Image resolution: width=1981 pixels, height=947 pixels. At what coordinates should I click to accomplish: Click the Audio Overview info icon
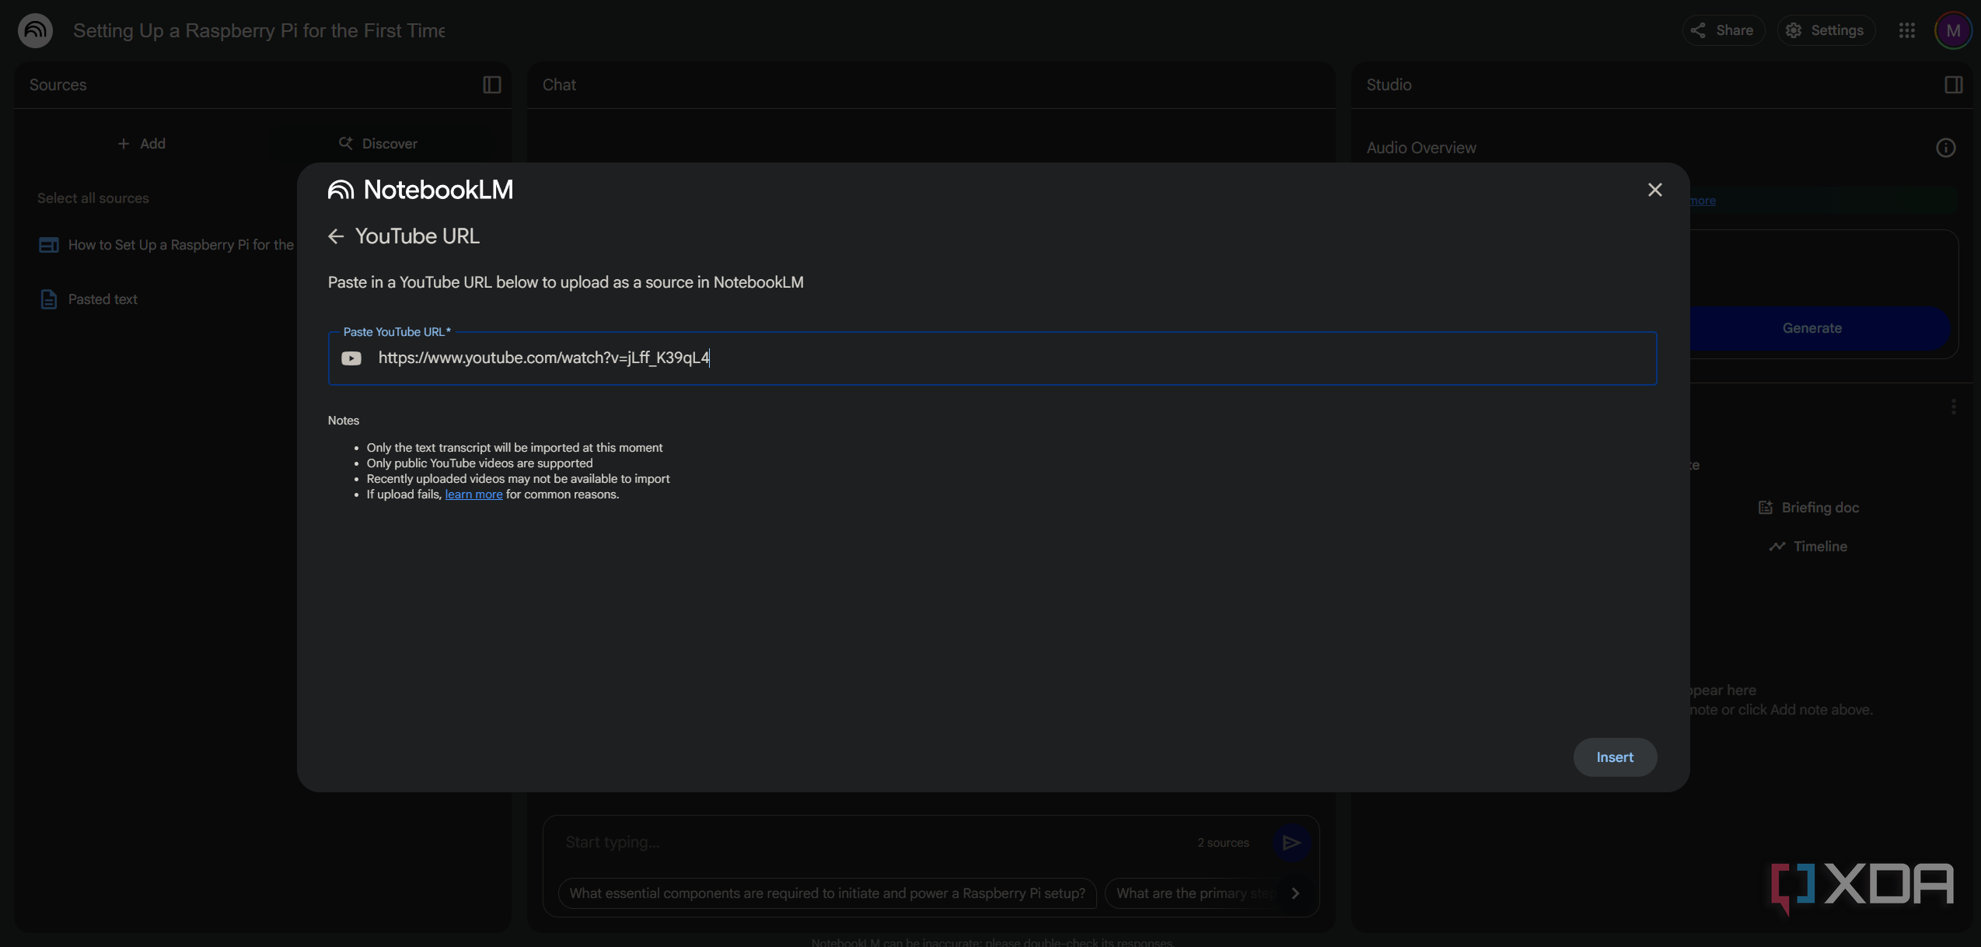pos(1946,148)
